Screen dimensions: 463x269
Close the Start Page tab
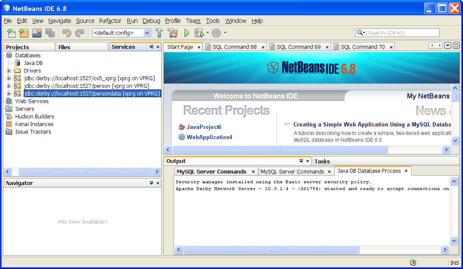199,47
